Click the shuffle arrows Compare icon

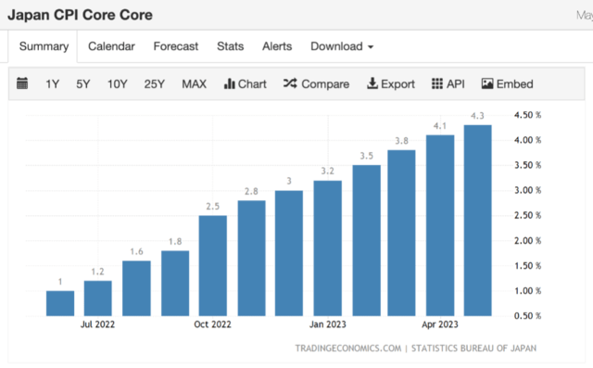[290, 83]
